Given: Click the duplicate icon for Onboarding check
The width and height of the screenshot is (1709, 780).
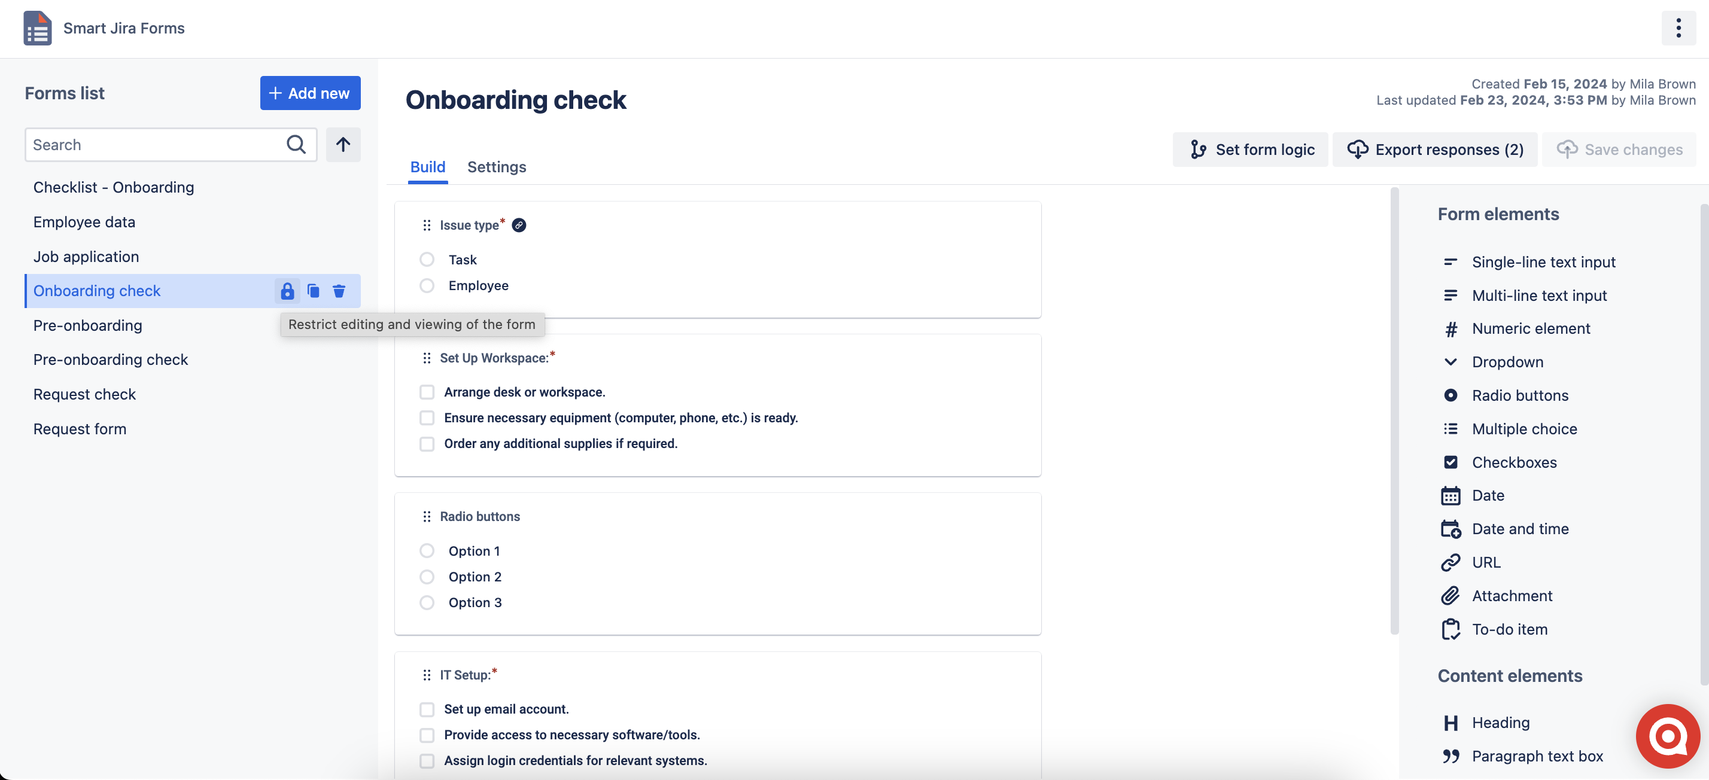Looking at the screenshot, I should pos(313,291).
